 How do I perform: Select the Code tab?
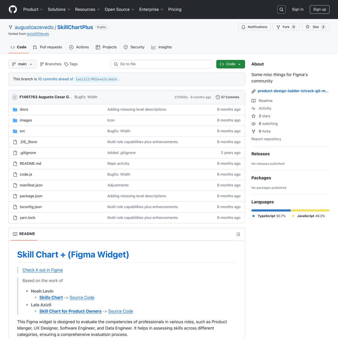click(19, 47)
